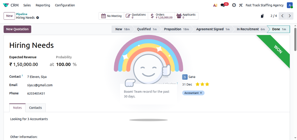Click the user avatar in top bar
The width and height of the screenshot is (297, 140).
click(289, 5)
